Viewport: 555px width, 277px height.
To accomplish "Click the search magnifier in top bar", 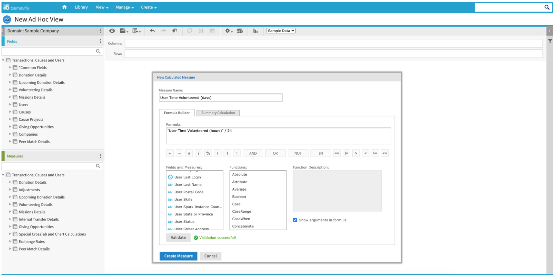I will coord(547,7).
